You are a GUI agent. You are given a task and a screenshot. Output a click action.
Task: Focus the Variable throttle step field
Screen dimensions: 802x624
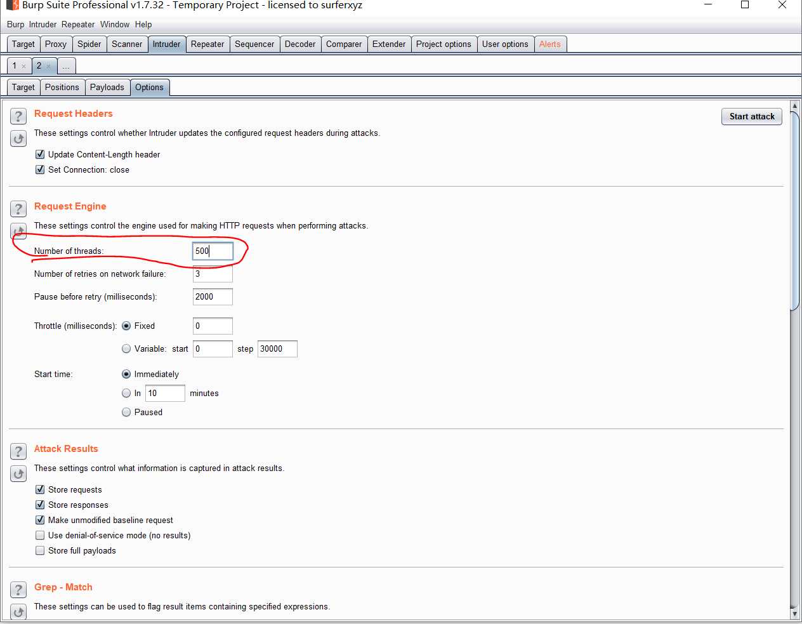tap(277, 349)
